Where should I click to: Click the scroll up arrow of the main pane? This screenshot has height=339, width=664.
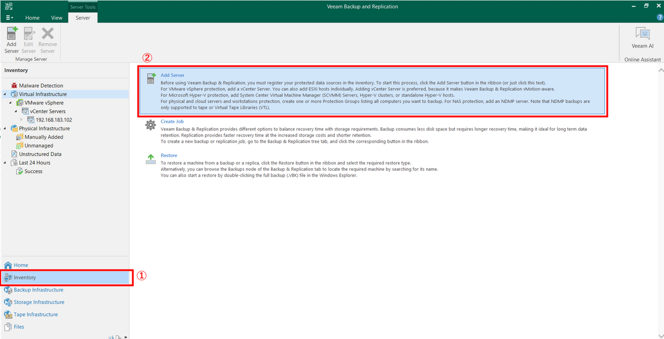click(660, 70)
